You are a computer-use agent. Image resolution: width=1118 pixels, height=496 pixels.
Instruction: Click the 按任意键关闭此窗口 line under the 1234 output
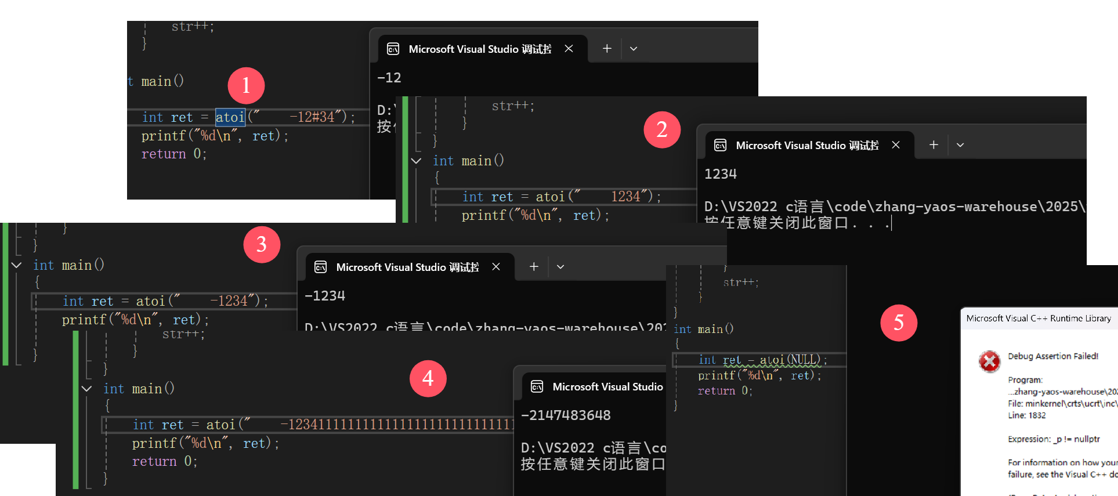(797, 223)
